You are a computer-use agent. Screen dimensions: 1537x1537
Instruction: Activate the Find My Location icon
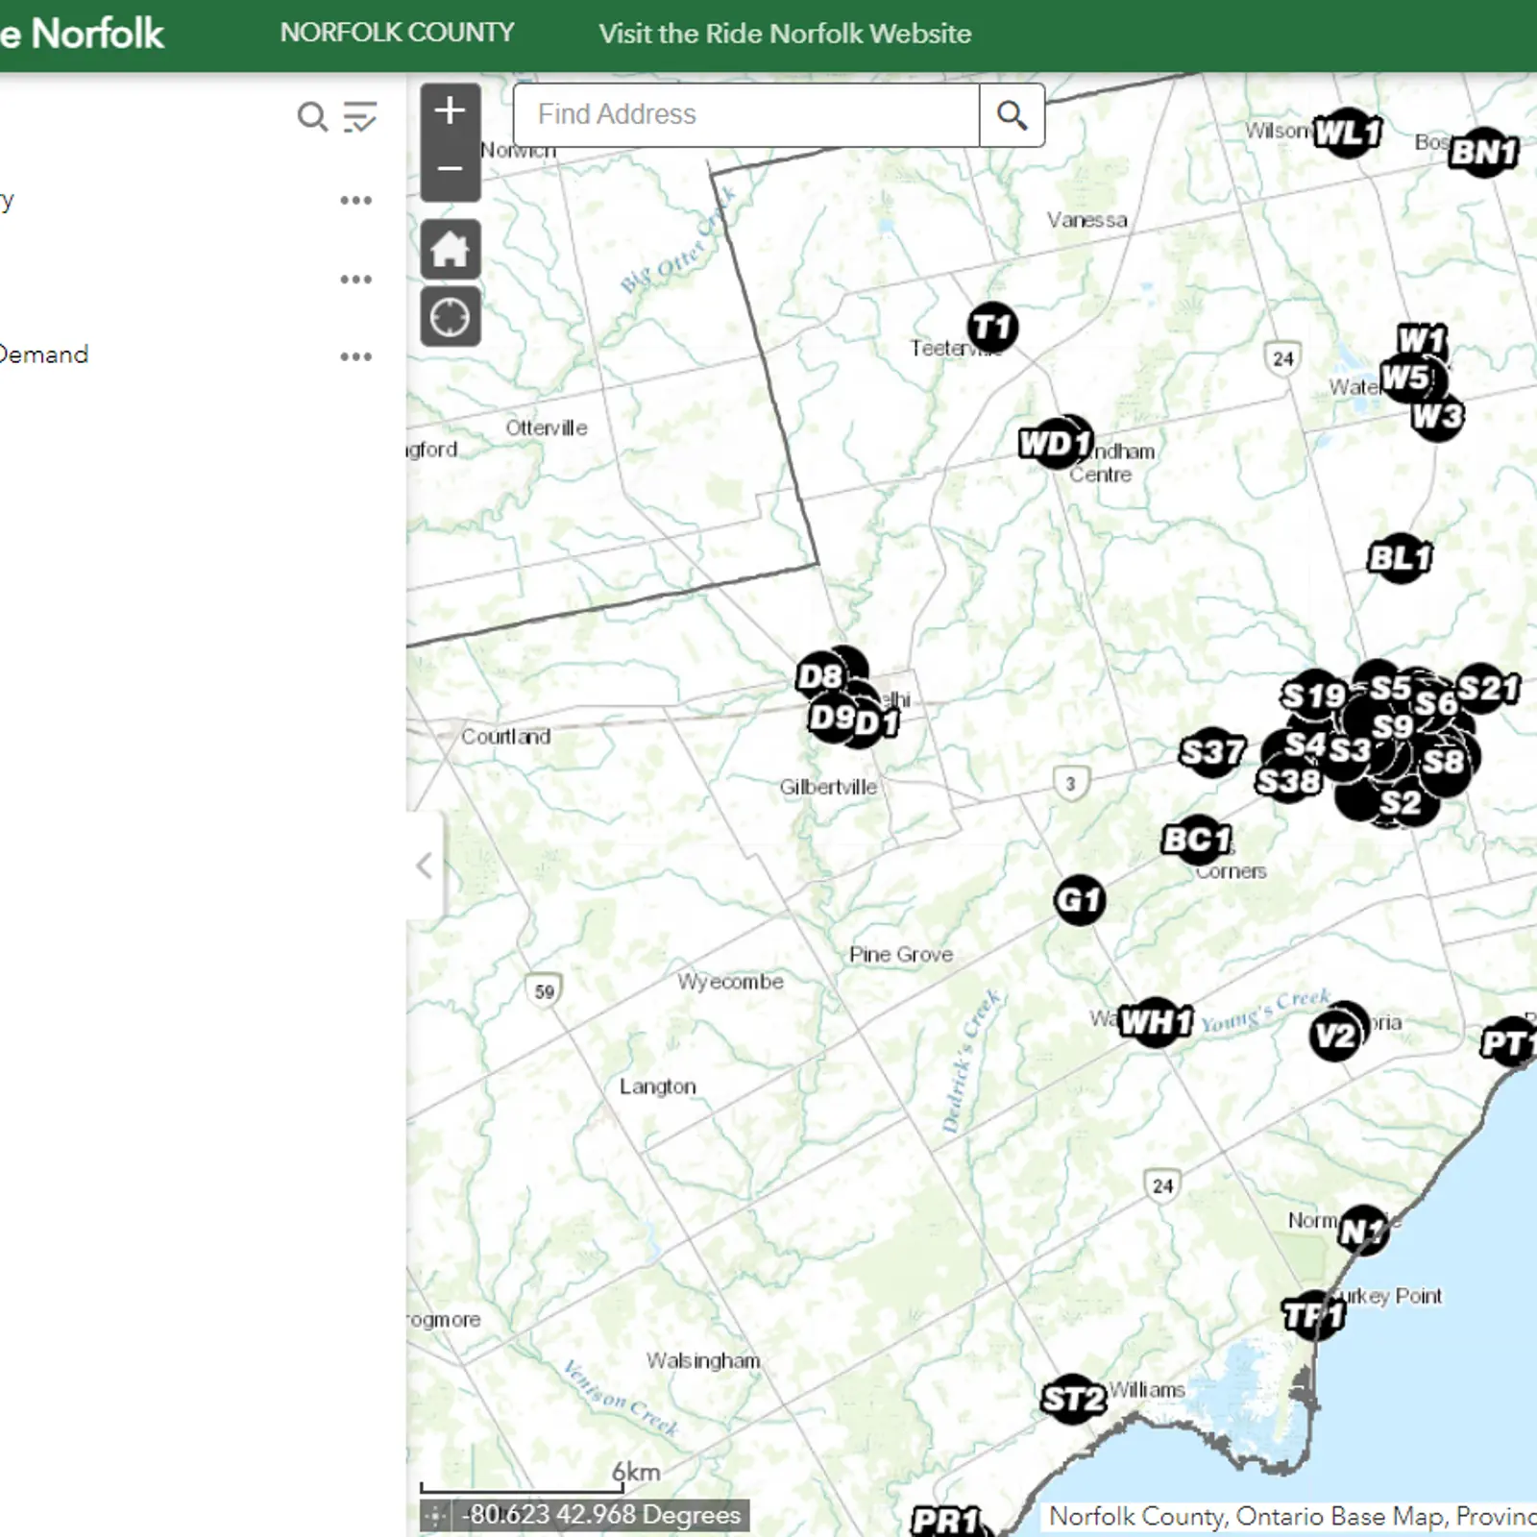(450, 313)
